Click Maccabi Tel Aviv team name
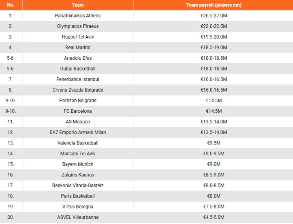Viewport: 293px width, 224px height. [x=78, y=154]
